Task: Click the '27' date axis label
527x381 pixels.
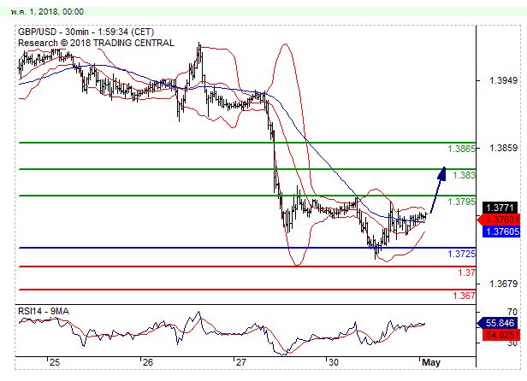Action: [240, 362]
